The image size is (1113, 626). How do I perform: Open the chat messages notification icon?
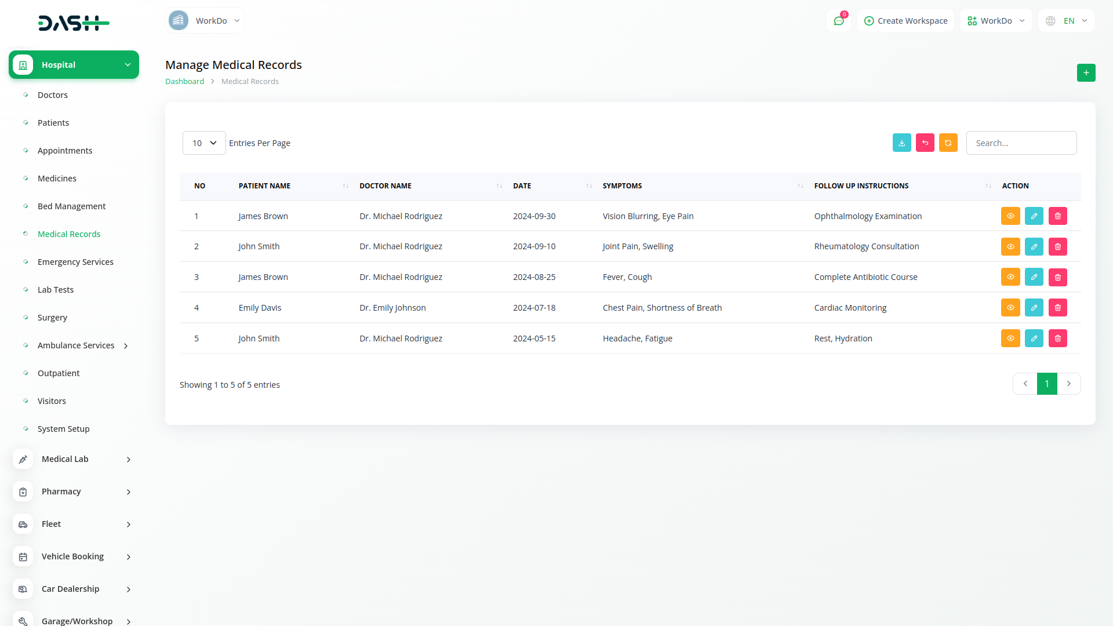tap(839, 21)
